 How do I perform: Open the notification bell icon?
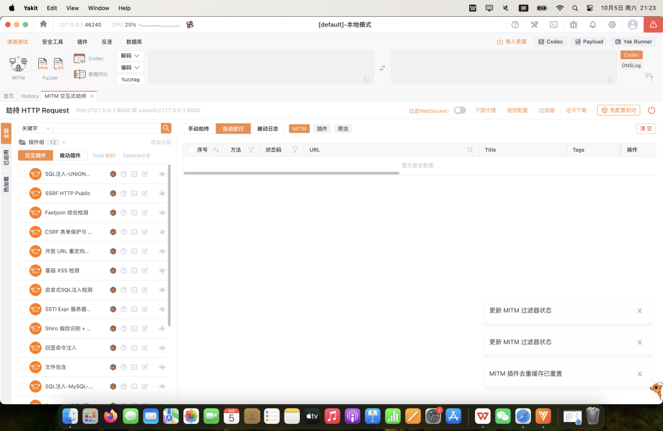(x=592, y=25)
